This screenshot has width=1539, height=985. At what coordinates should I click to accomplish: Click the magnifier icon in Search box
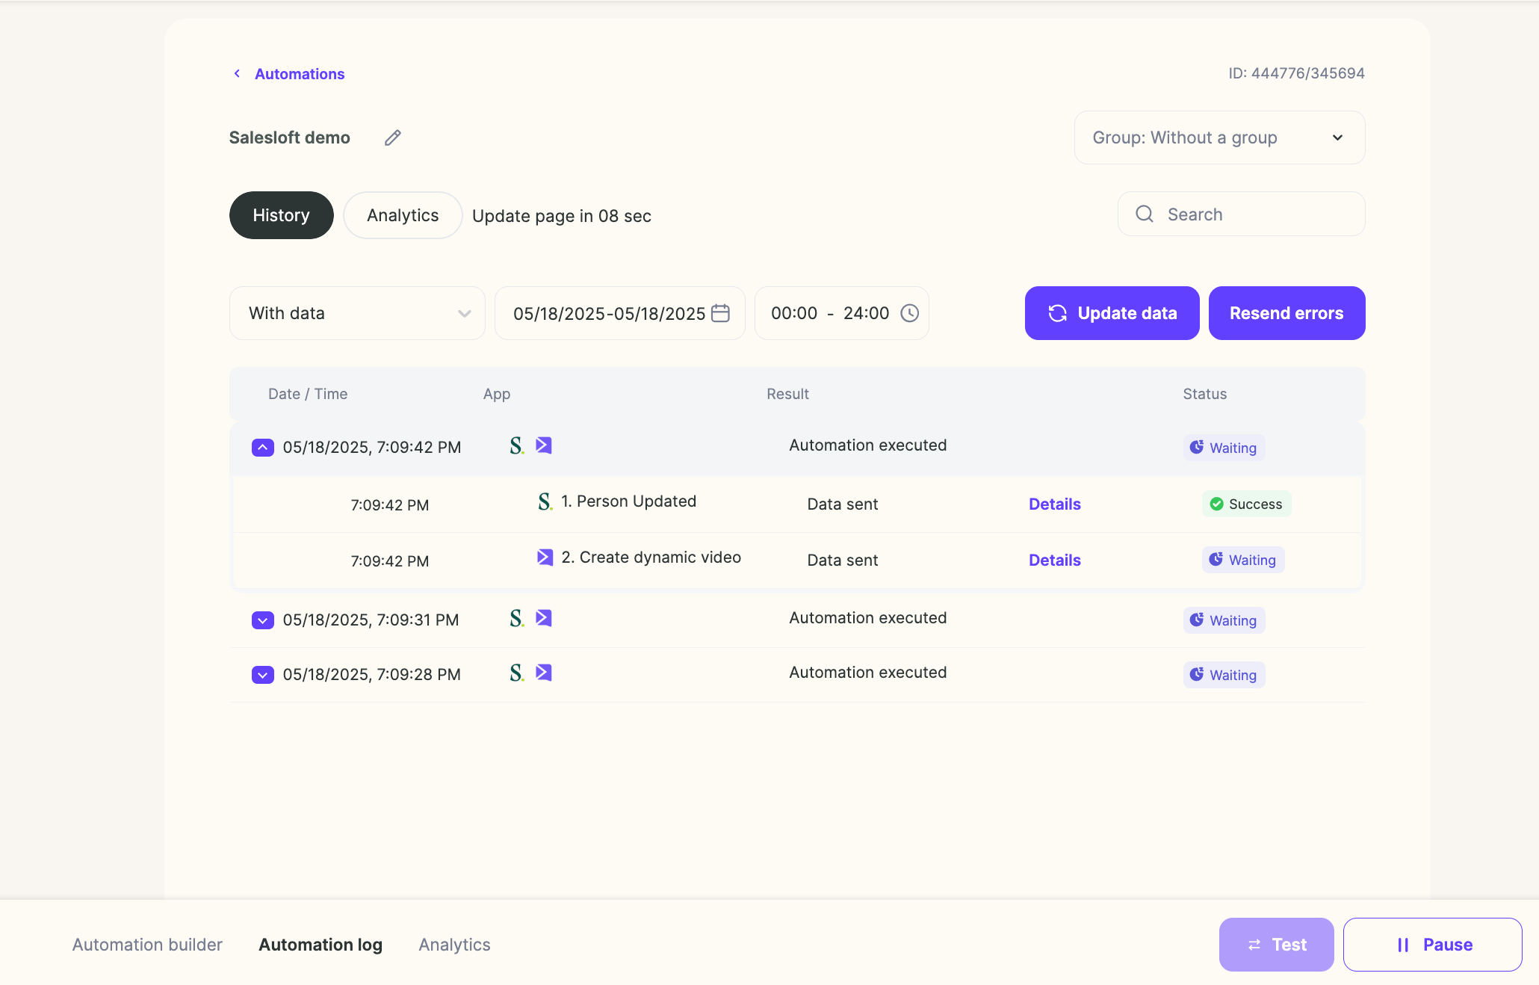[1145, 214]
